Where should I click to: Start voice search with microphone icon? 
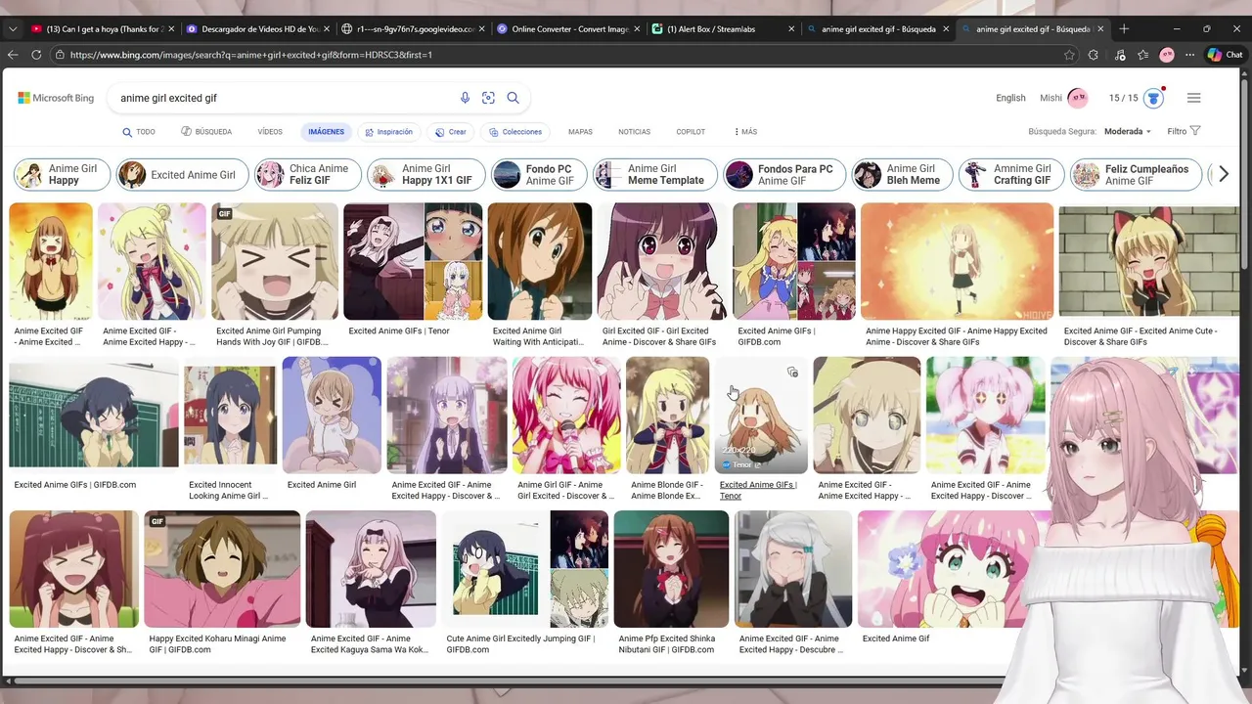(x=465, y=98)
